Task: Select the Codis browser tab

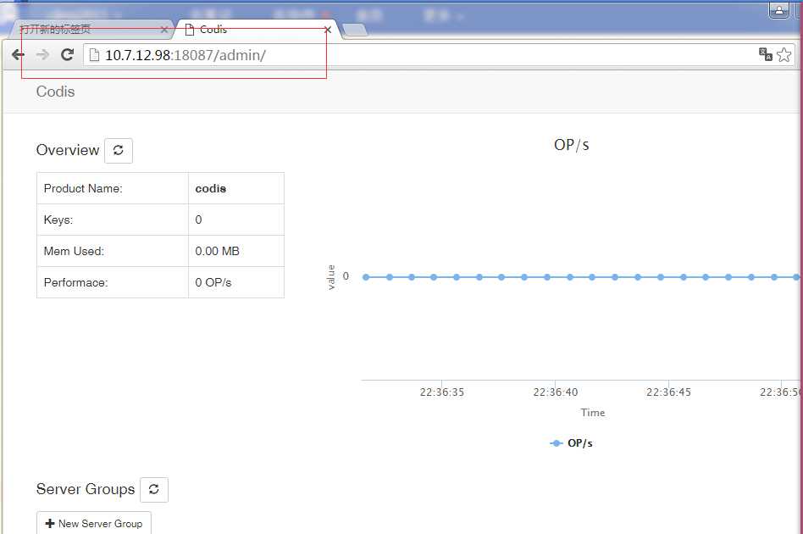Action: pyautogui.click(x=256, y=30)
